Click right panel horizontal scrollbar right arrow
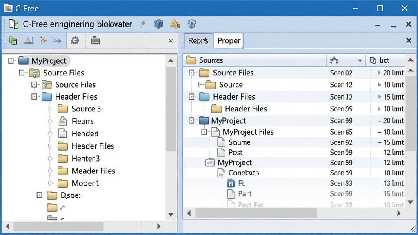This screenshot has height=235, width=418. tap(399, 213)
